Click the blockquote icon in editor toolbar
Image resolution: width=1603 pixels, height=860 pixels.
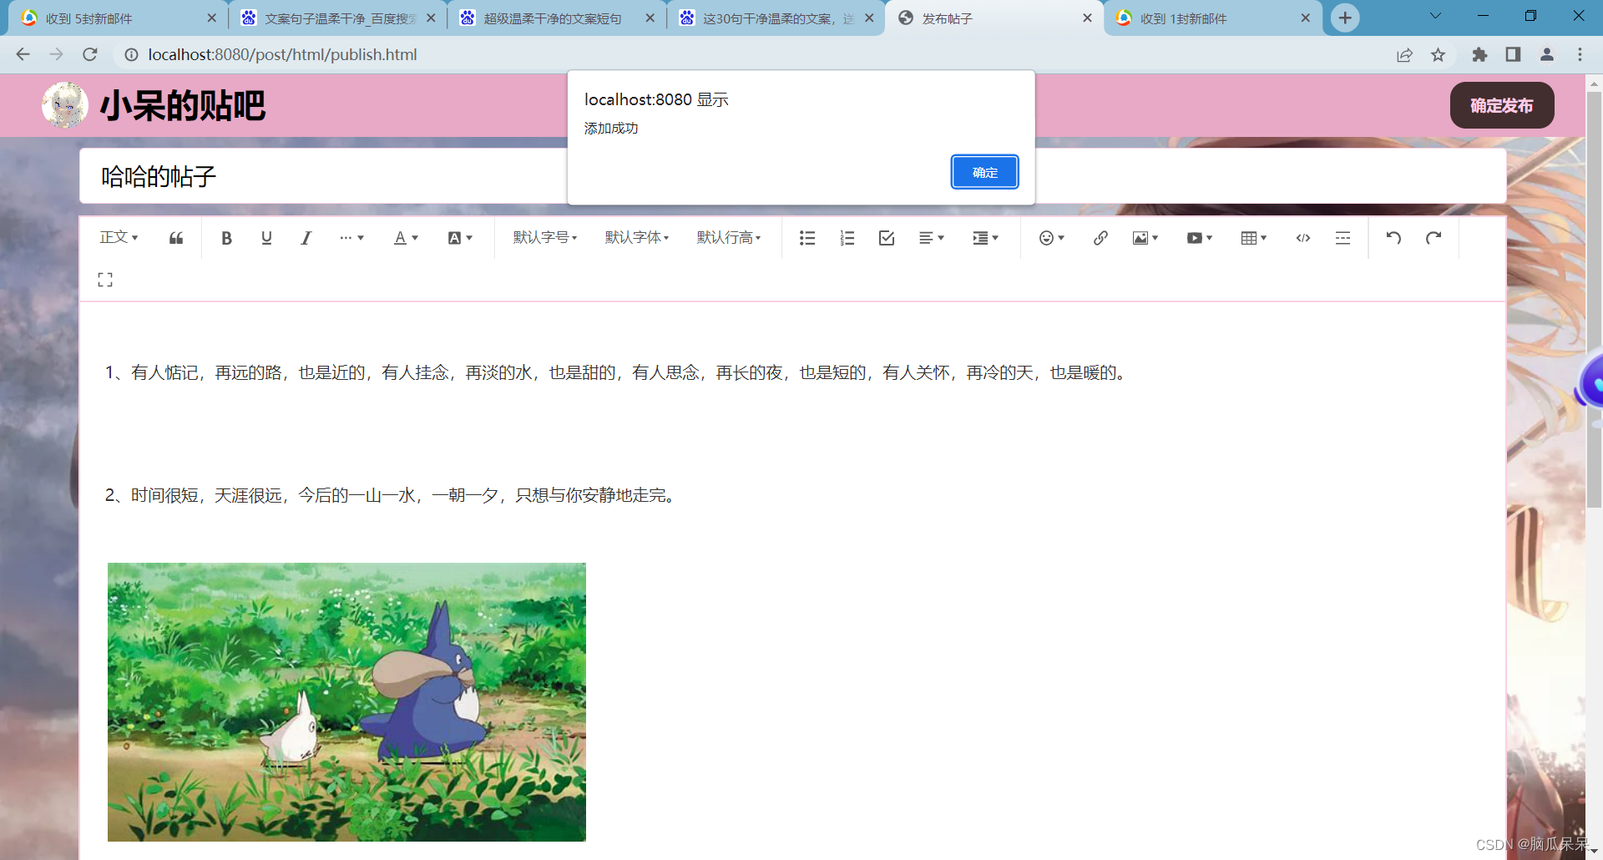pyautogui.click(x=176, y=238)
